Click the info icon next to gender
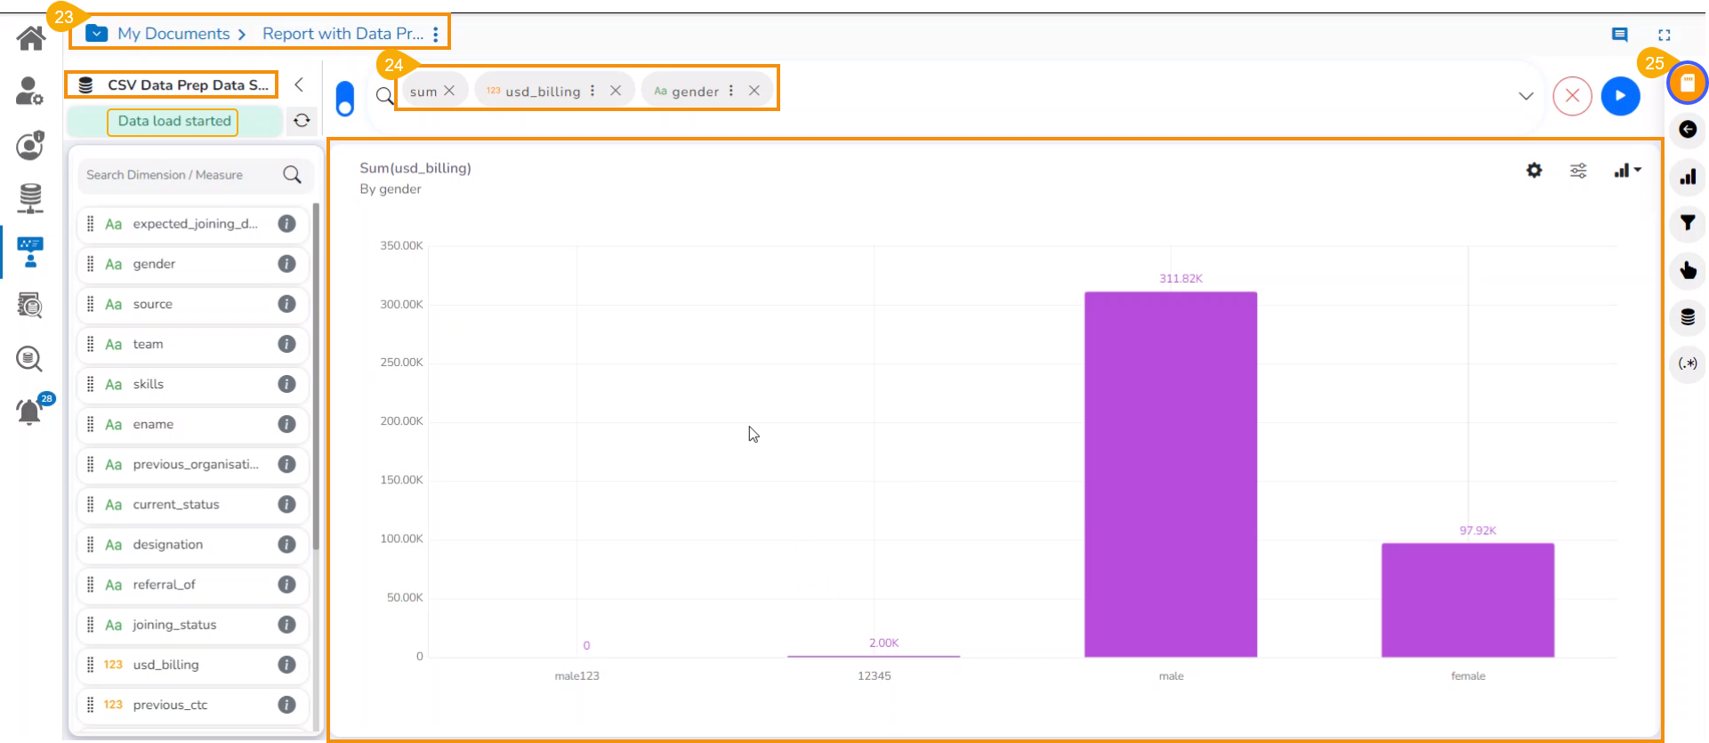Image resolution: width=1709 pixels, height=743 pixels. tap(286, 264)
